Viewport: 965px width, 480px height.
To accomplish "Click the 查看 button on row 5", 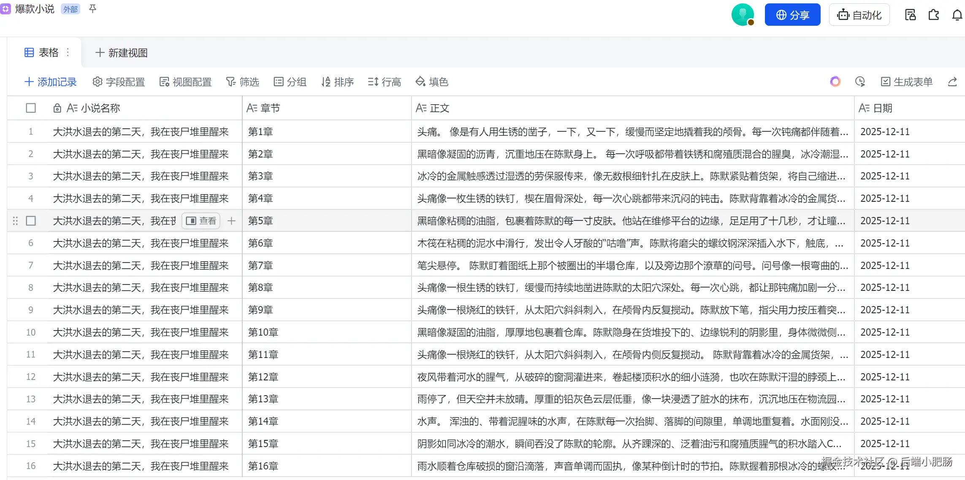I will (x=201, y=221).
